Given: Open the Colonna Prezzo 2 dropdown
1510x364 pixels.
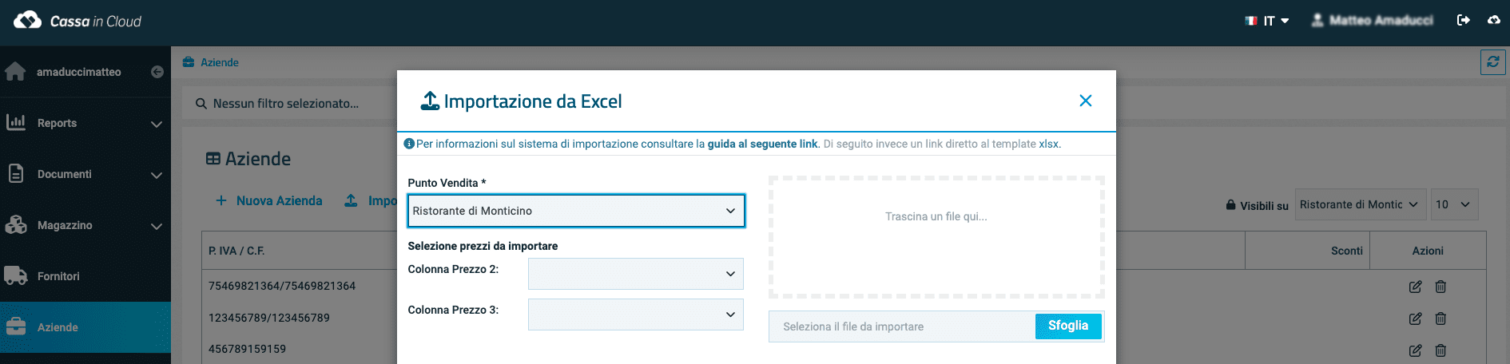Looking at the screenshot, I should (636, 274).
